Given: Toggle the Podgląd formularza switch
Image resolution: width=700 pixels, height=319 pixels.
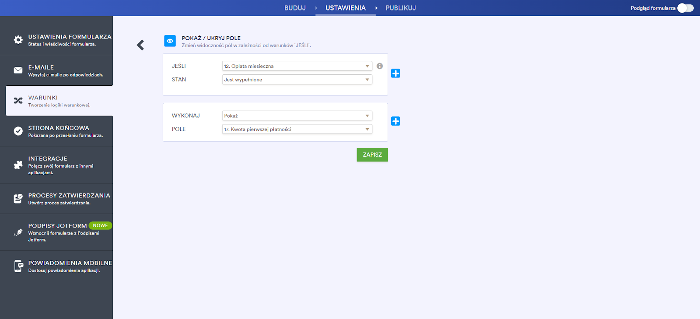Looking at the screenshot, I should tap(686, 8).
